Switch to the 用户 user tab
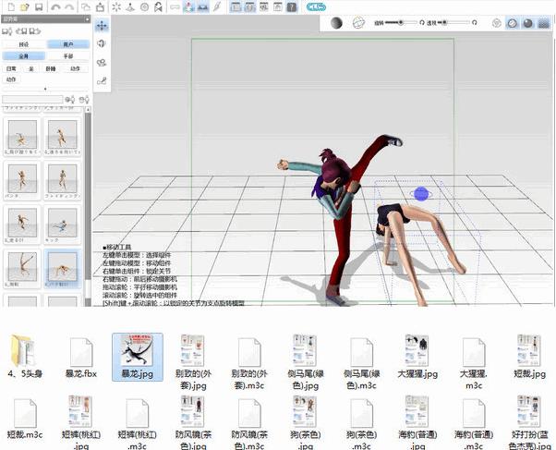The height and width of the screenshot is (450, 556). (68, 44)
